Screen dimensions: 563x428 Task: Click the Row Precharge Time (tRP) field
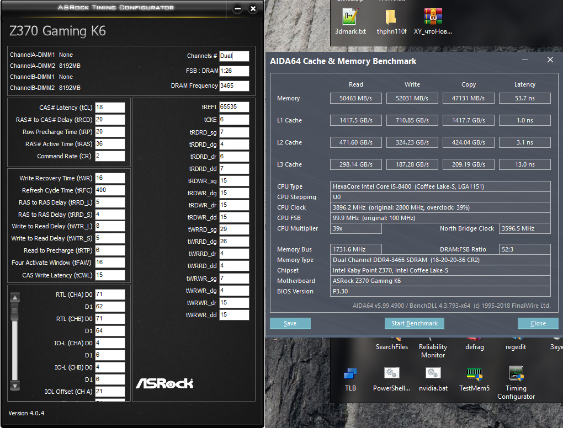click(110, 132)
